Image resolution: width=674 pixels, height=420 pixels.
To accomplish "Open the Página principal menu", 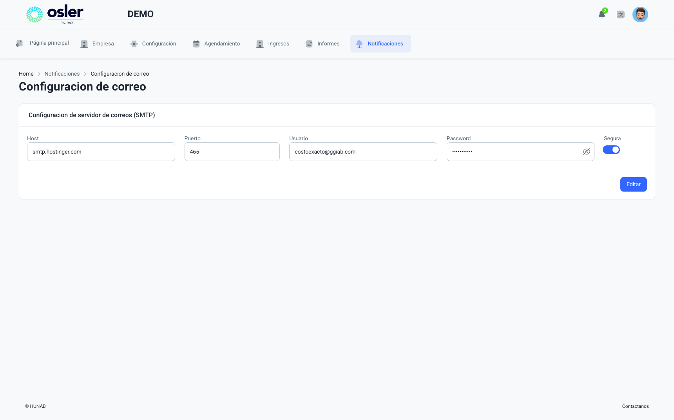I will tap(42, 43).
